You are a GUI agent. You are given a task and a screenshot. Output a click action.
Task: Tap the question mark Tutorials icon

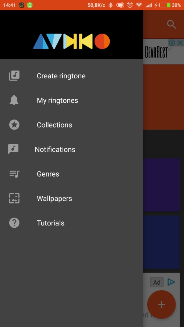pos(14,223)
